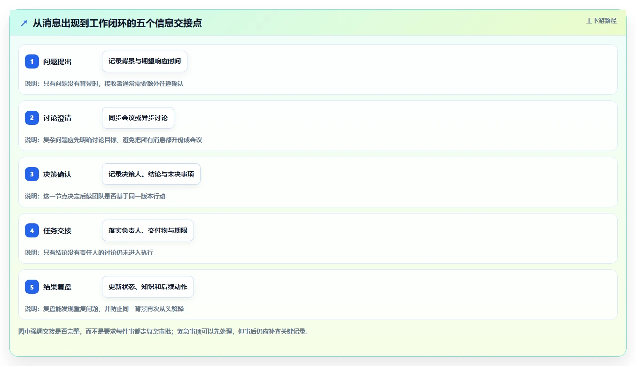Click the step 4 number badge
Image resolution: width=636 pixels, height=366 pixels.
[32, 230]
